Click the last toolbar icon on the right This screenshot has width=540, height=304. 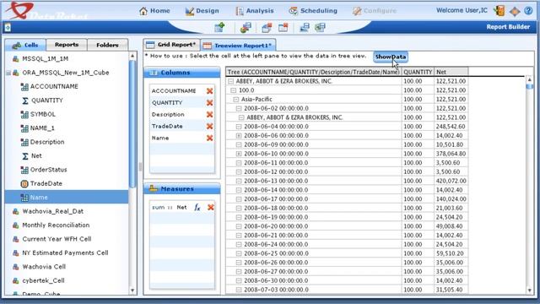pyautogui.click(x=320, y=27)
